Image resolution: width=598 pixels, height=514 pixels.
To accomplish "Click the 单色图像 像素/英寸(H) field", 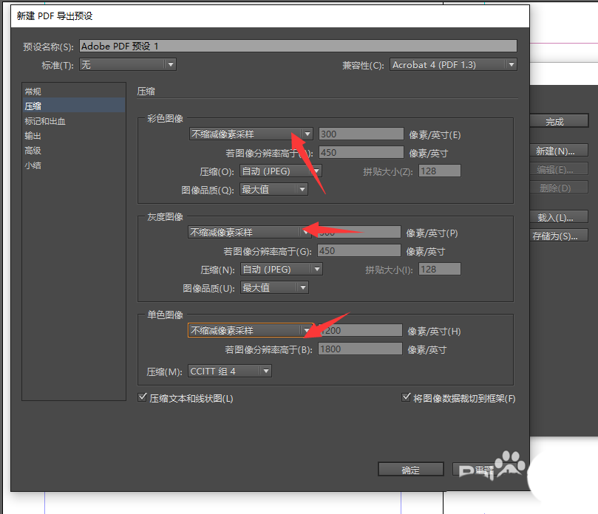I will (360, 330).
